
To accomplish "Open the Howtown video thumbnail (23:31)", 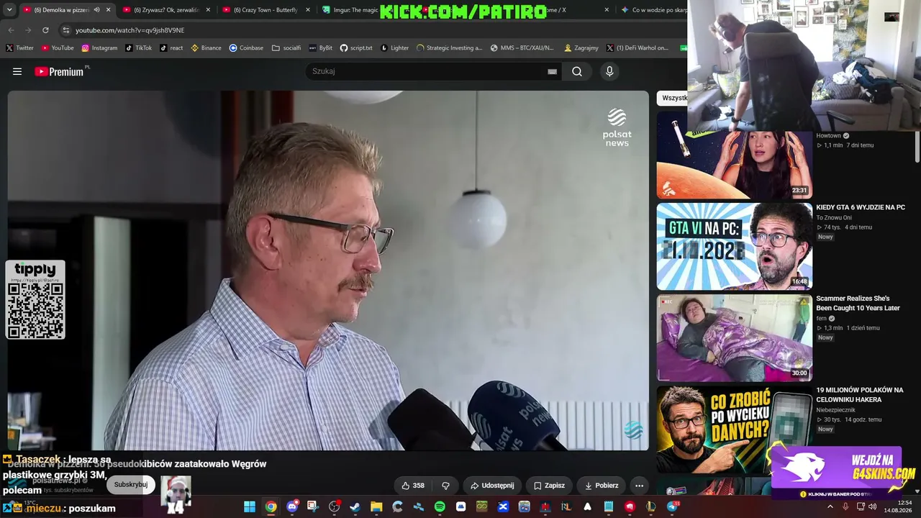I will pos(735,155).
